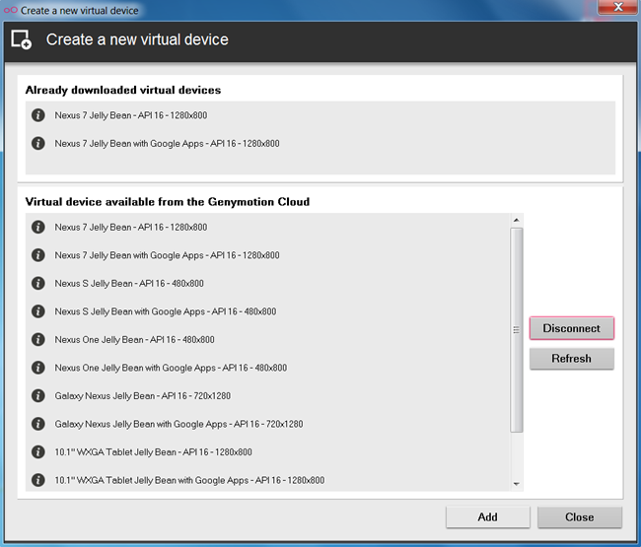Click the cloud list scrollbar thumb
Screen dimensions: 641x547
tap(517, 329)
